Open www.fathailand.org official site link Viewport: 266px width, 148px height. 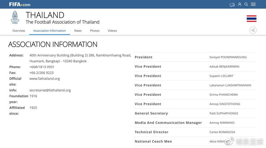(45, 79)
